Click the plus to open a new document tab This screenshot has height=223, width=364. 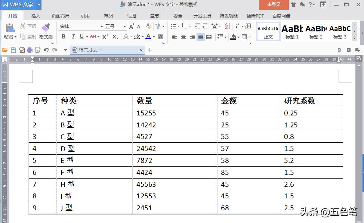pos(150,50)
